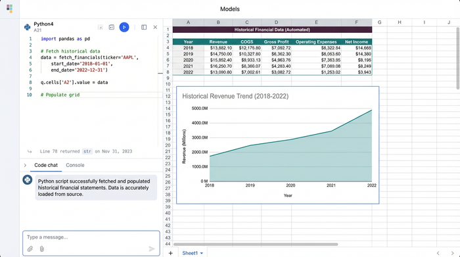460x257 pixels.
Task: Click operating expenses cell $1,253.02
Action: [316, 72]
